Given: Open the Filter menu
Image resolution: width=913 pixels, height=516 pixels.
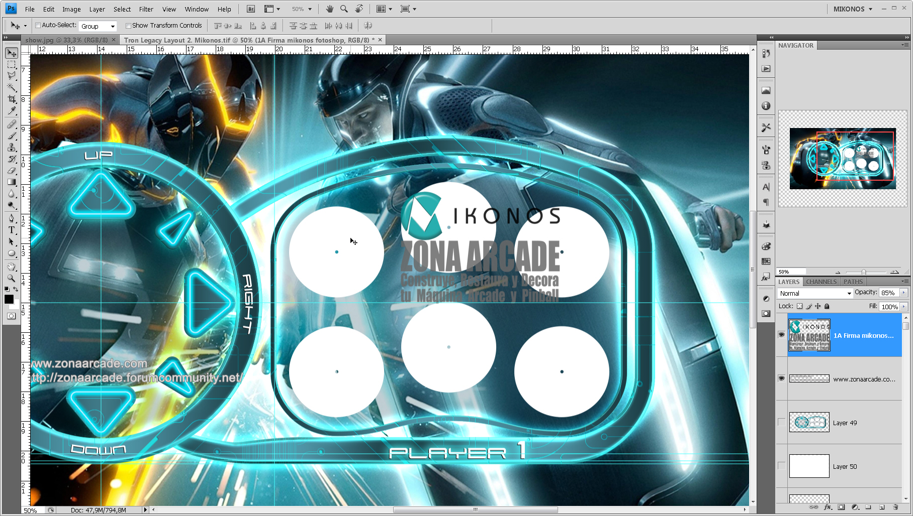Looking at the screenshot, I should point(146,9).
